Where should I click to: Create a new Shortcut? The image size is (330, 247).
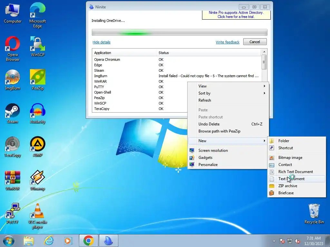pyautogui.click(x=296, y=148)
